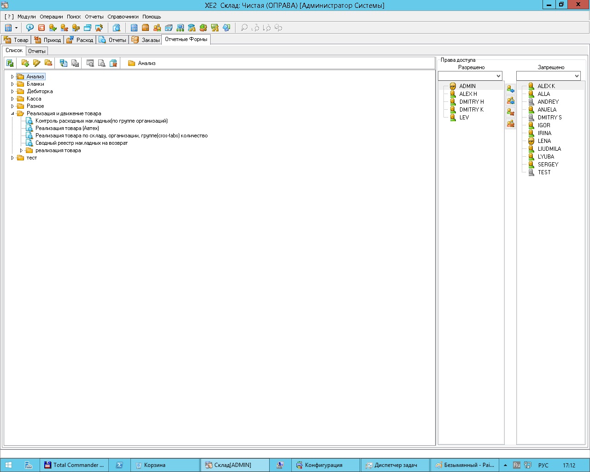This screenshot has width=590, height=472.
Task: Click the single user with red X icon
Action: (510, 112)
